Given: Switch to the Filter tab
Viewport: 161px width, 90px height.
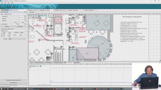Looking at the screenshot, I should pos(65,62).
